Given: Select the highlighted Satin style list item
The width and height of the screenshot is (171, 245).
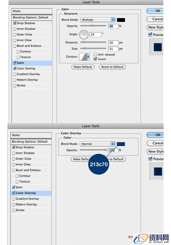Looking at the screenshot, I should [32, 63].
